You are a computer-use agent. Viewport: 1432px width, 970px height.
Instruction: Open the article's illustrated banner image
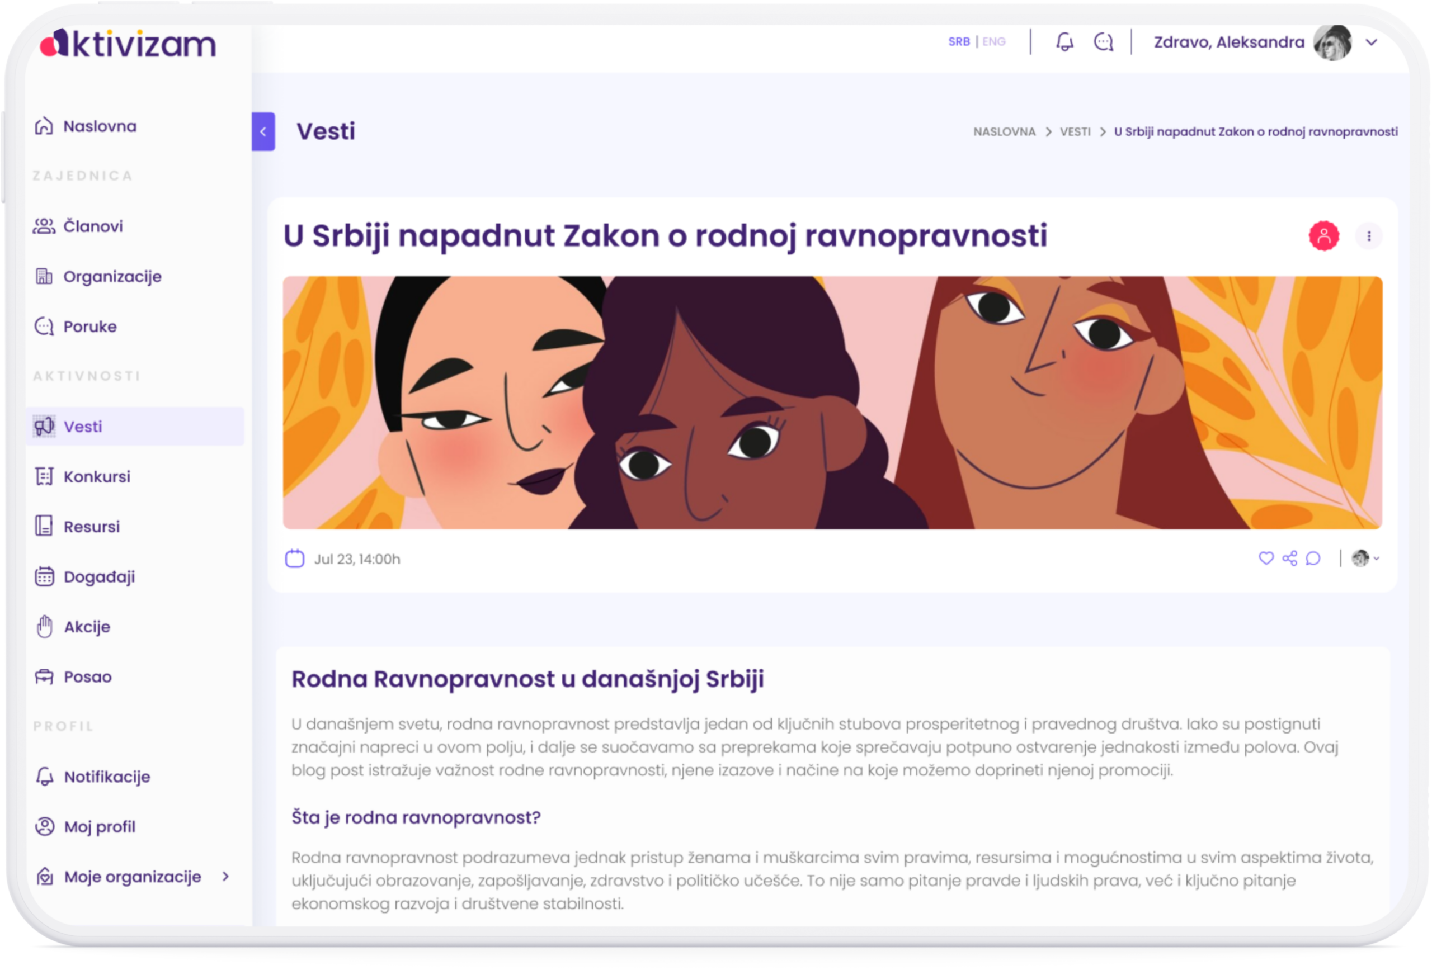coord(832,402)
